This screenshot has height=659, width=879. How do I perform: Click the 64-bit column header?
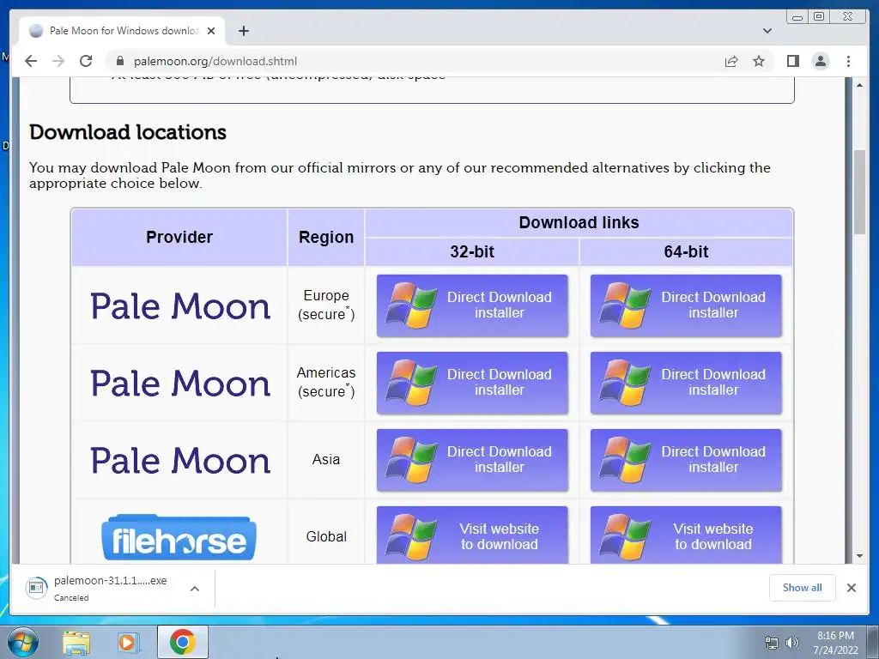coord(686,251)
